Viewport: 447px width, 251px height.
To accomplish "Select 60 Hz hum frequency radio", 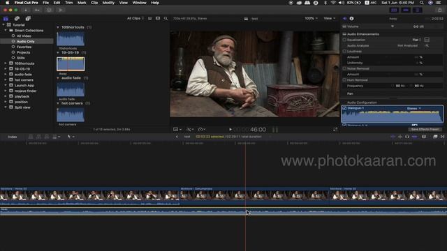I will [x=411, y=86].
